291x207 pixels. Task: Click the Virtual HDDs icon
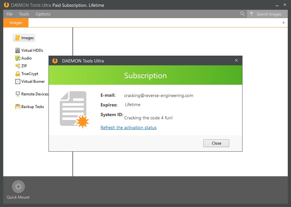[x=18, y=50]
